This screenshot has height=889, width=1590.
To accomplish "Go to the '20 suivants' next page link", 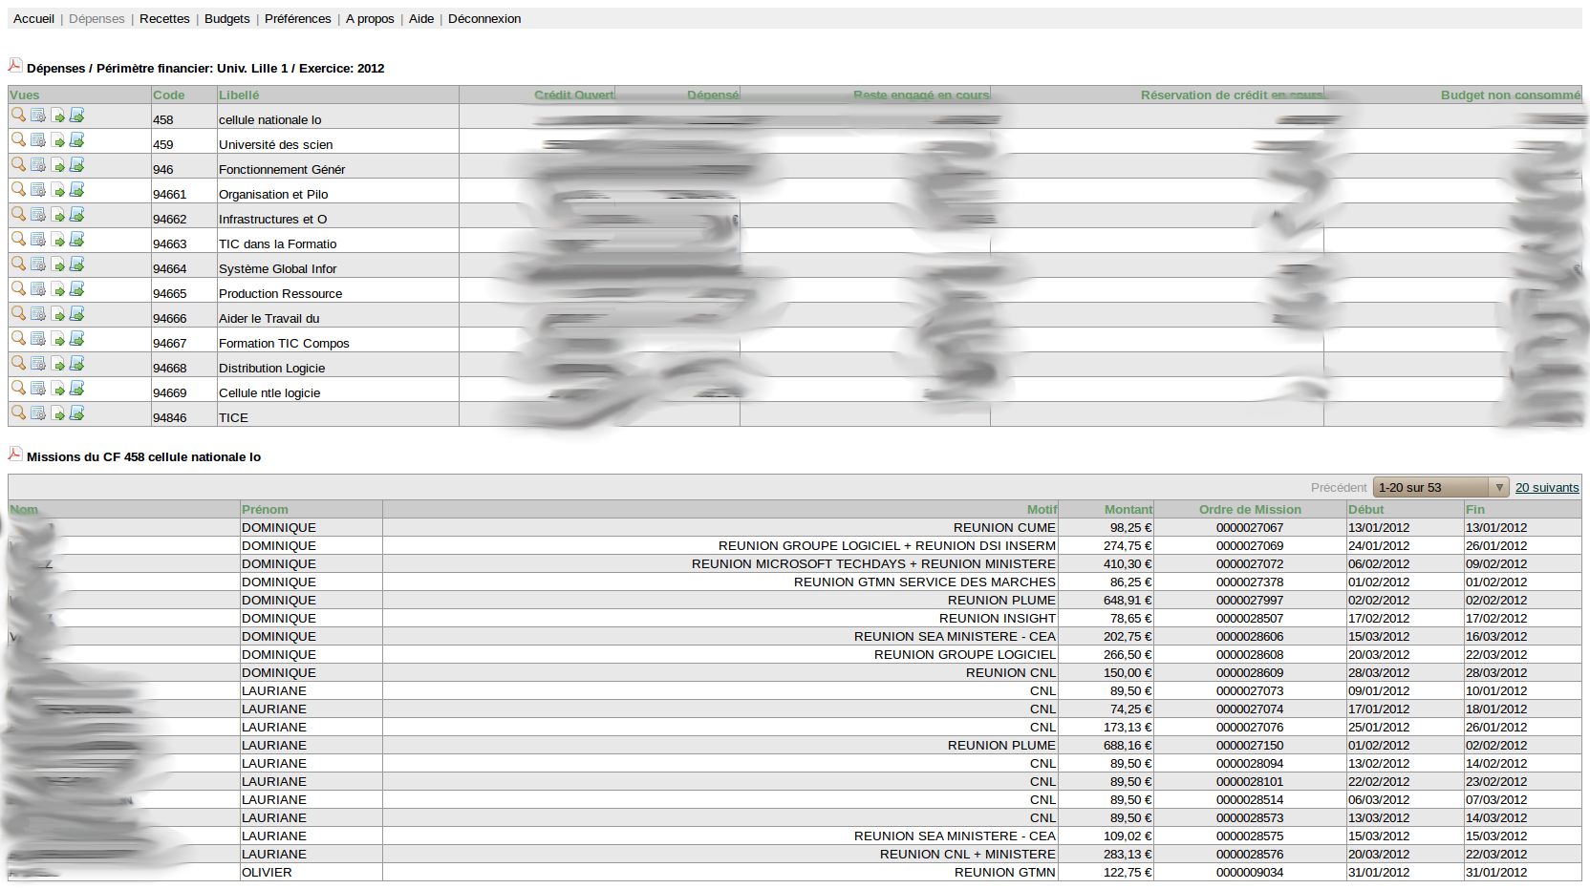I will tap(1546, 488).
